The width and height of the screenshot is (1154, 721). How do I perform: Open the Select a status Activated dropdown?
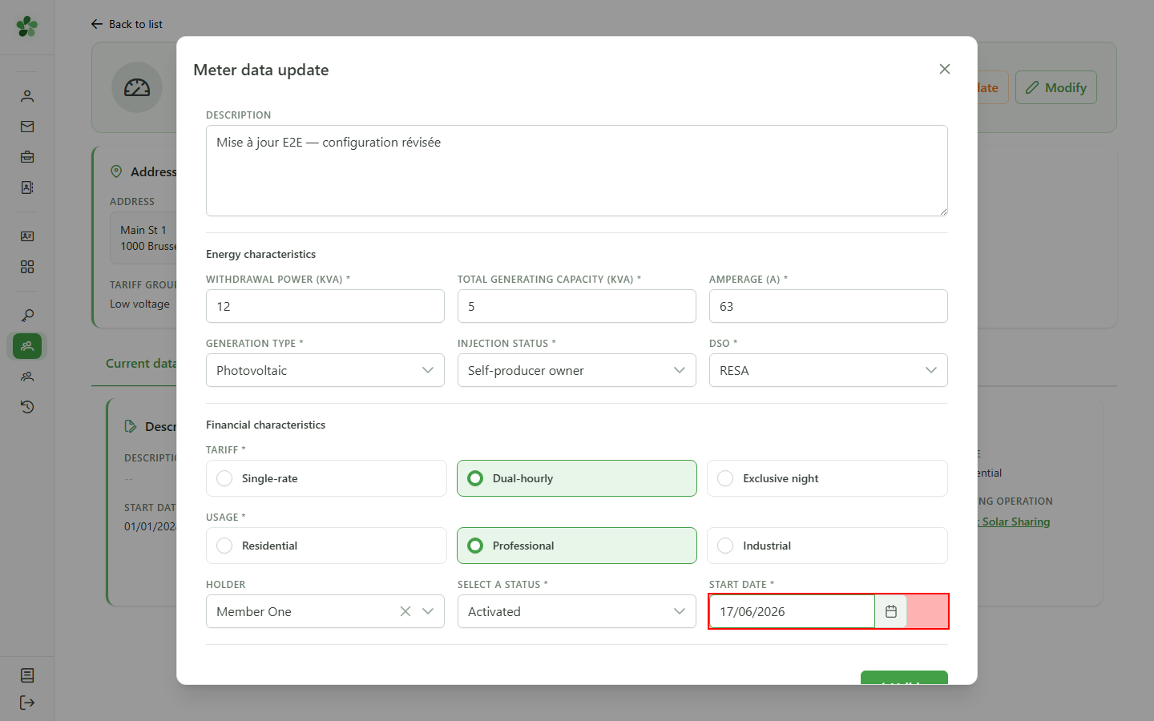click(x=577, y=611)
